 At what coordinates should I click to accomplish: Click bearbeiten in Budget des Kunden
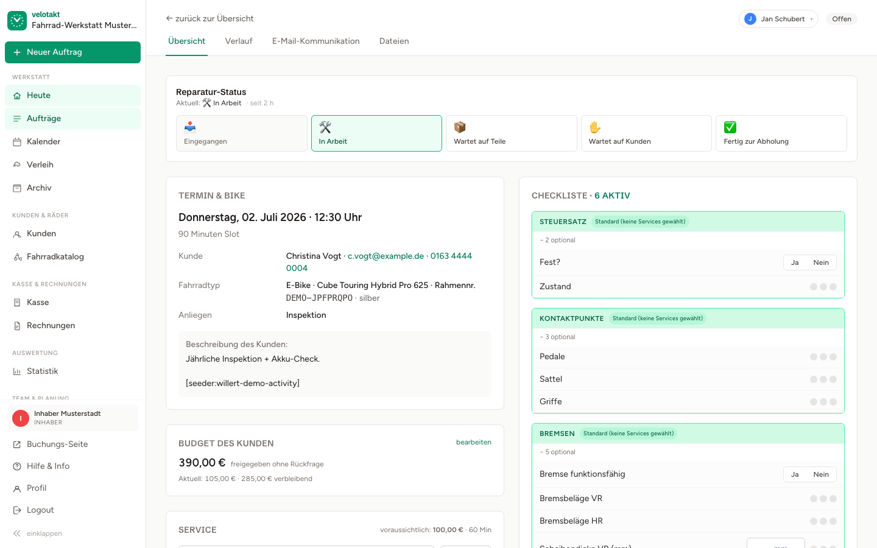[x=474, y=442]
